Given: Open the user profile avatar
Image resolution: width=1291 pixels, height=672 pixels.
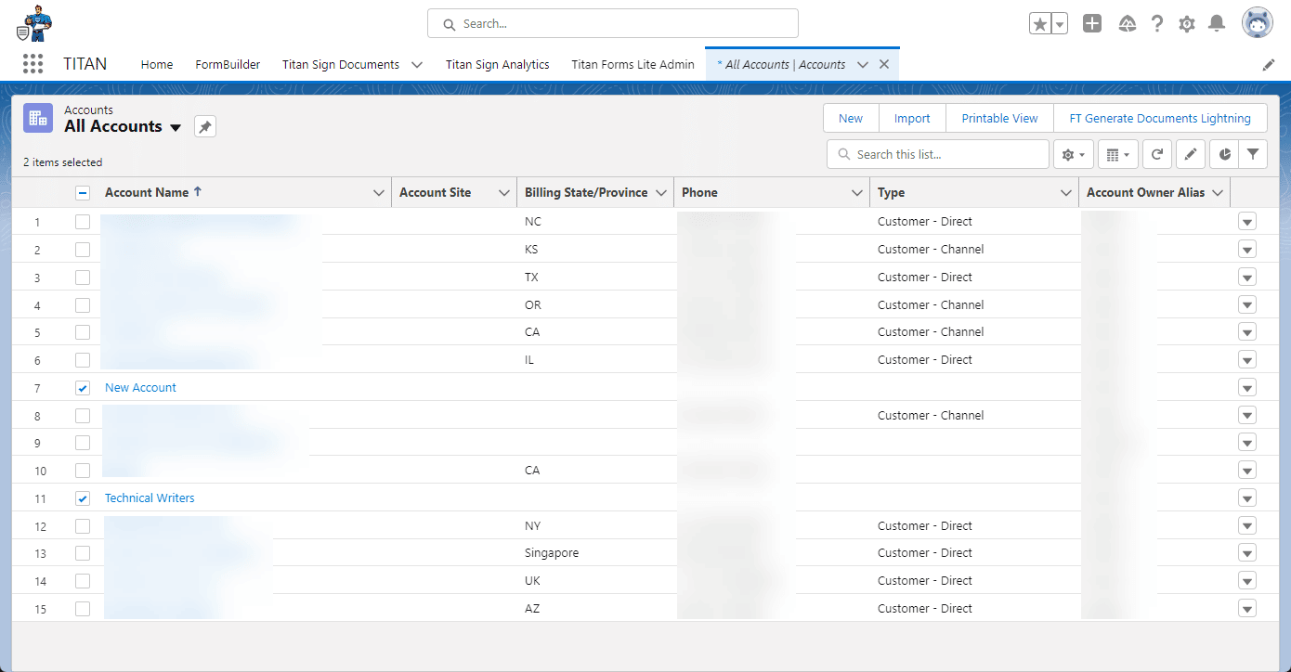Looking at the screenshot, I should coord(1258,23).
